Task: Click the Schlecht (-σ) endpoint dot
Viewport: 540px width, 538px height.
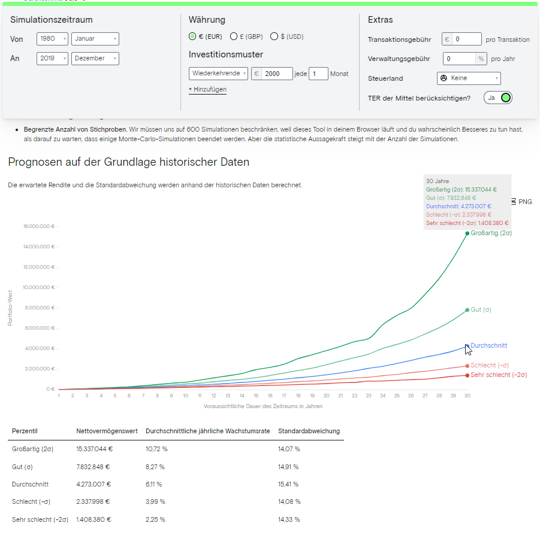Action: pos(467,366)
